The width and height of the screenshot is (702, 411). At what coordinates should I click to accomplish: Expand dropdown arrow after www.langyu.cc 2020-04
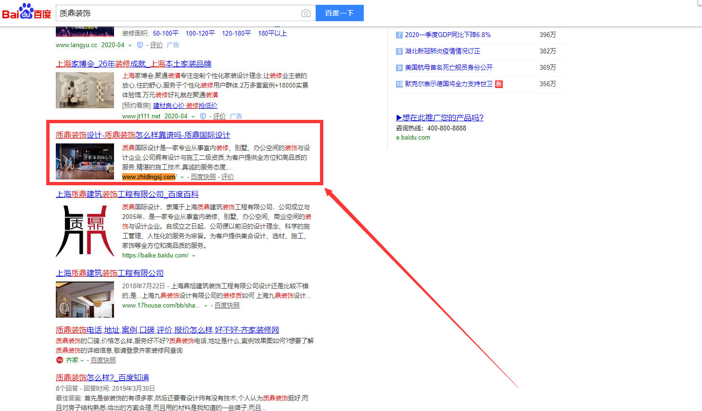[x=130, y=46]
